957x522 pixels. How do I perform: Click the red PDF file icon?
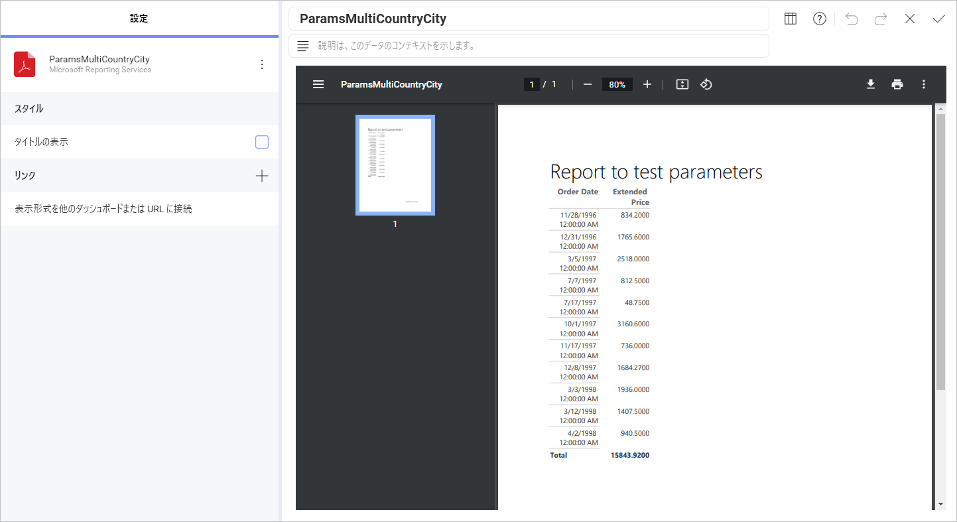25,64
